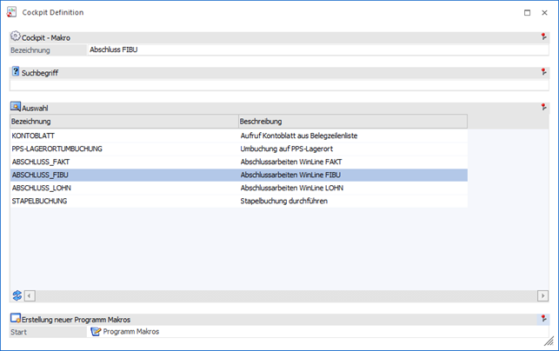Click into the Suchbegriff search field
Viewport: 559px width, 351px height.
click(278, 85)
